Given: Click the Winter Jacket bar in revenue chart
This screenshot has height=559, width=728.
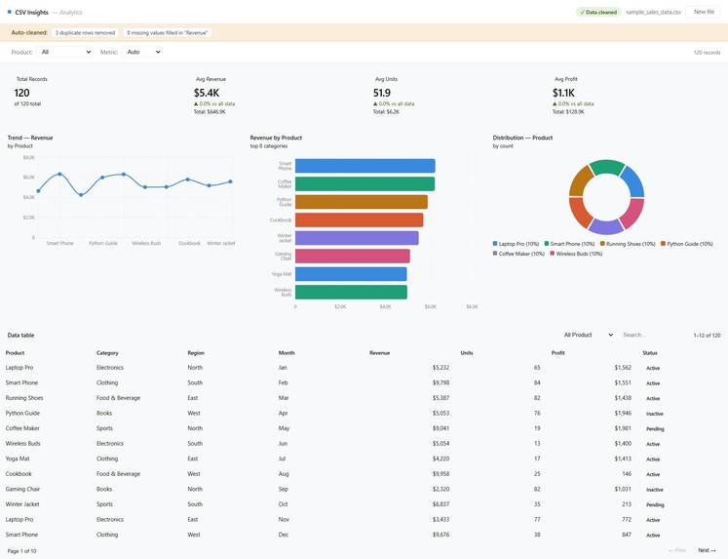Looking at the screenshot, I should [x=357, y=238].
